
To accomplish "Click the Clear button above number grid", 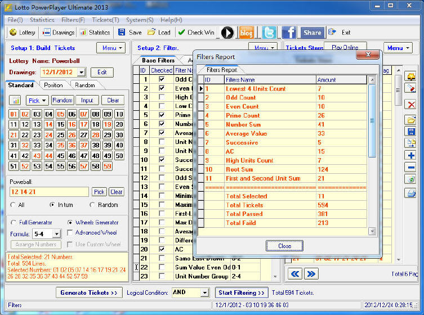I will 113,101.
